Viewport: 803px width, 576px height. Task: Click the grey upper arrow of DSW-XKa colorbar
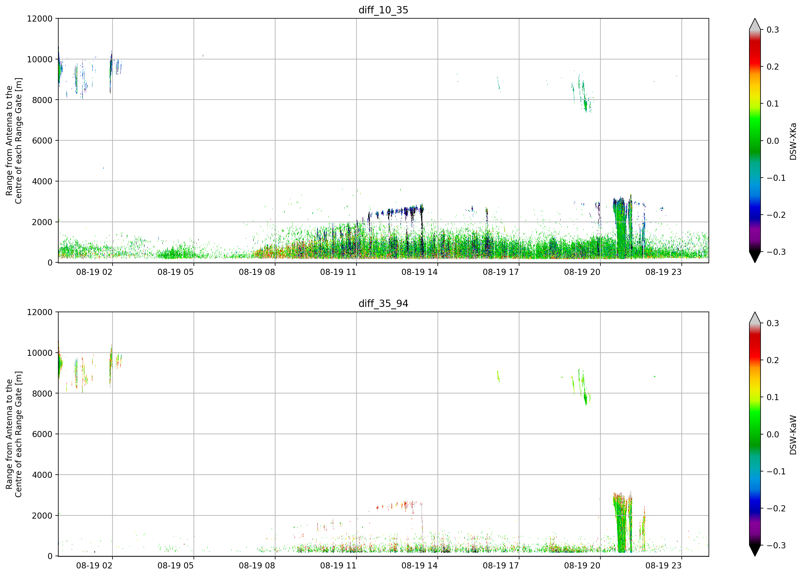(755, 24)
